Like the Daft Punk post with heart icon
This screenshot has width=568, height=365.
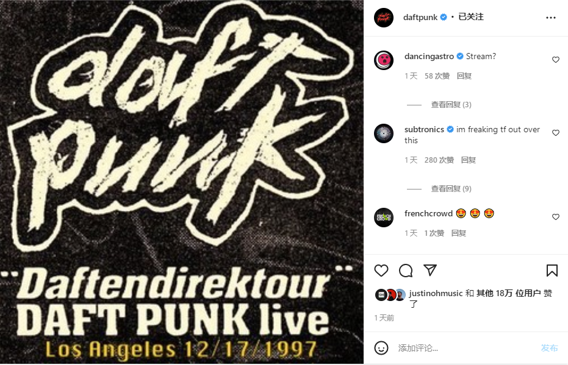tap(381, 271)
